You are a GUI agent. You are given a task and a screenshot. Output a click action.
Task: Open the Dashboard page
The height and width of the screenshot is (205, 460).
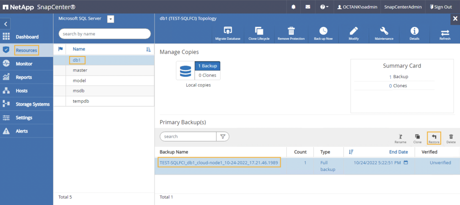27,37
